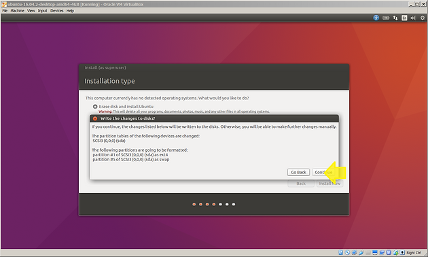Open the Devices menu

tap(57, 11)
